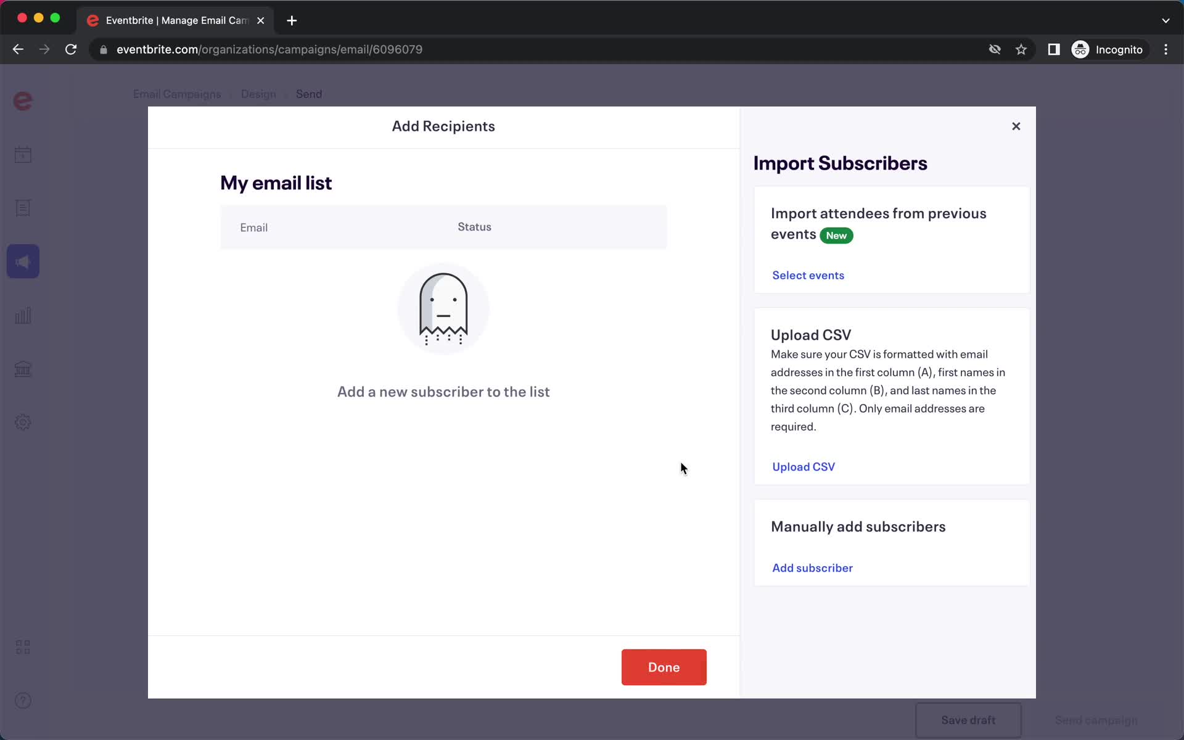The height and width of the screenshot is (740, 1184).
Task: Open the side panel icon in browser toolbar
Action: pos(1054,49)
